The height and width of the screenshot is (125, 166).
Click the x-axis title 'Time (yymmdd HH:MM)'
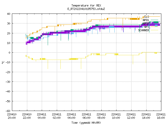(x=86, y=123)
